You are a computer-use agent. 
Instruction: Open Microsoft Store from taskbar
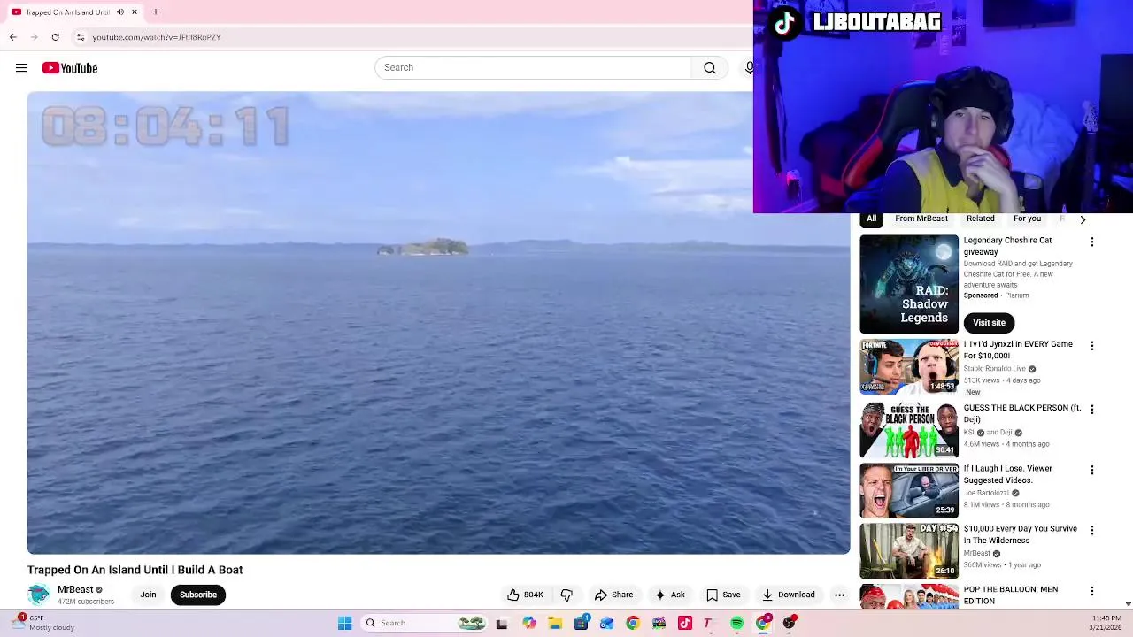pyautogui.click(x=581, y=623)
